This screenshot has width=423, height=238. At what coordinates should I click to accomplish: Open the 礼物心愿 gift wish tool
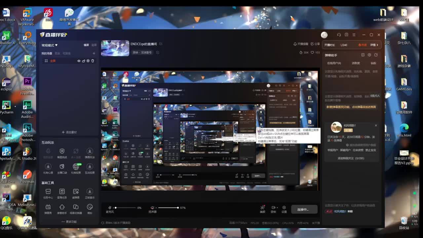(48, 169)
